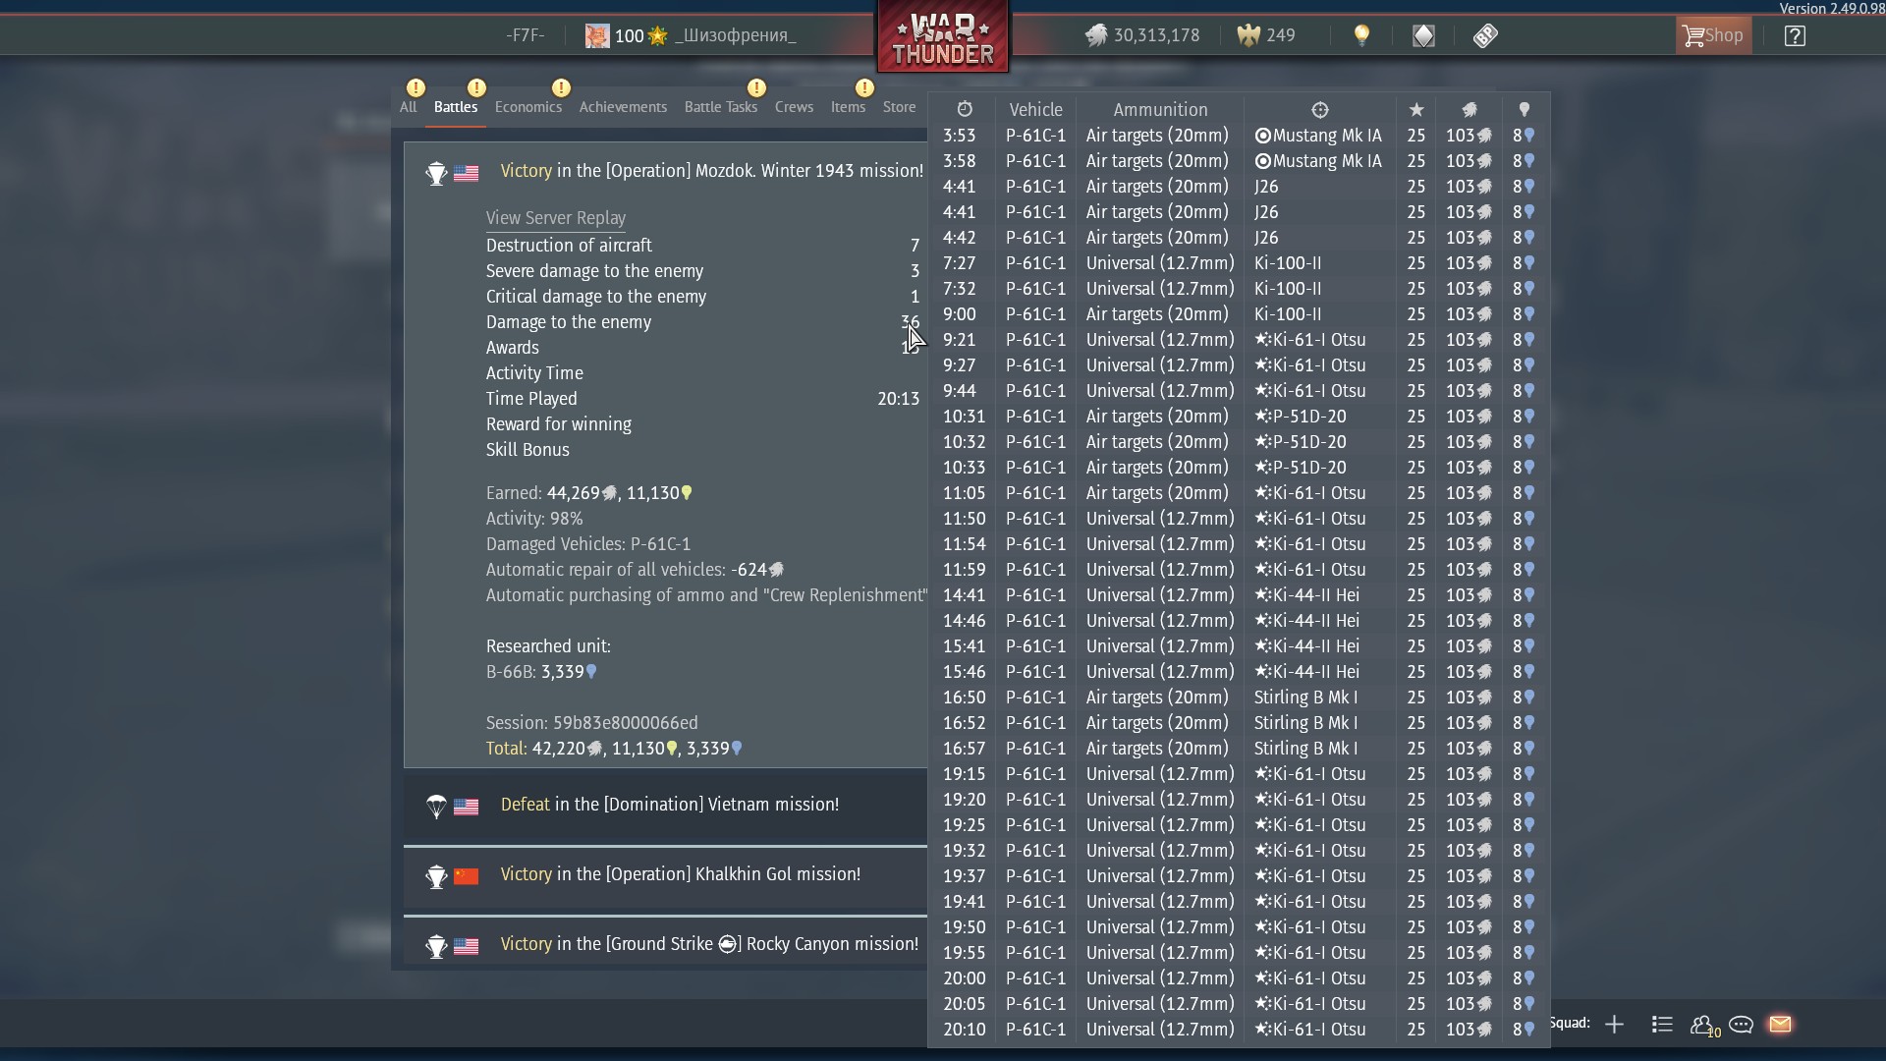This screenshot has height=1061, width=1886.
Task: Click the Silver Lions currency icon
Action: [1096, 36]
